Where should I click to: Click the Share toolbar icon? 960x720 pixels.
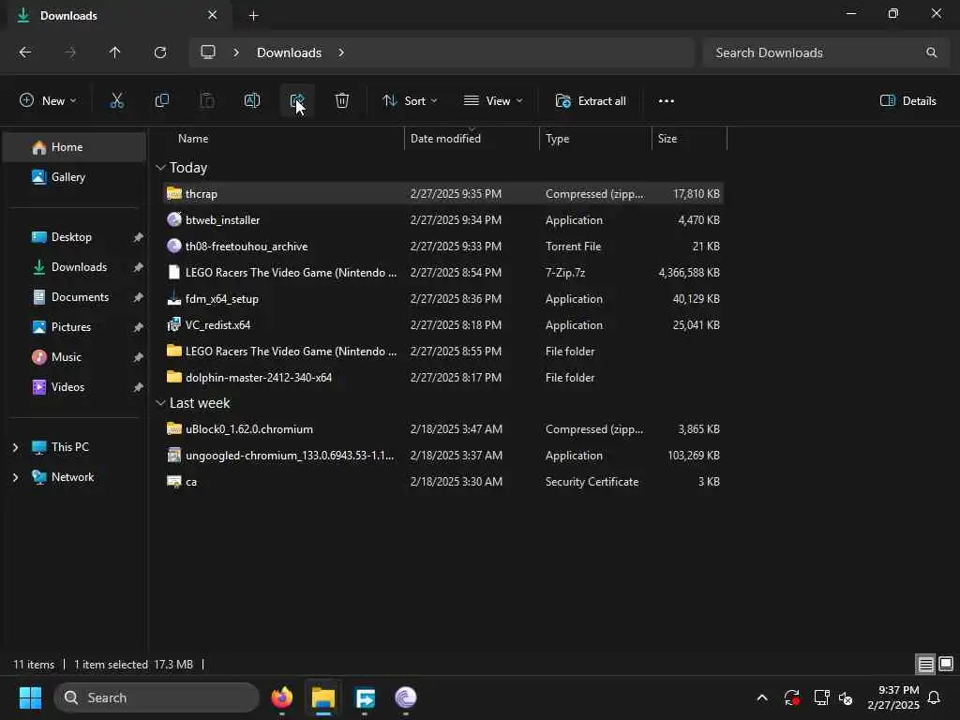pos(297,101)
